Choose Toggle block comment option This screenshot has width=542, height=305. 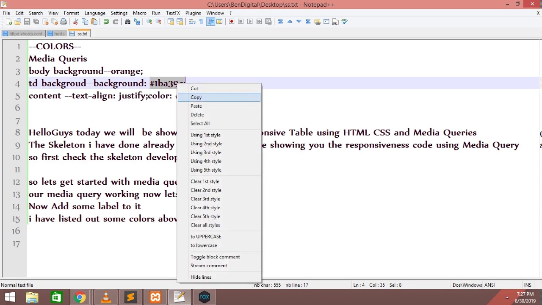pyautogui.click(x=219, y=257)
